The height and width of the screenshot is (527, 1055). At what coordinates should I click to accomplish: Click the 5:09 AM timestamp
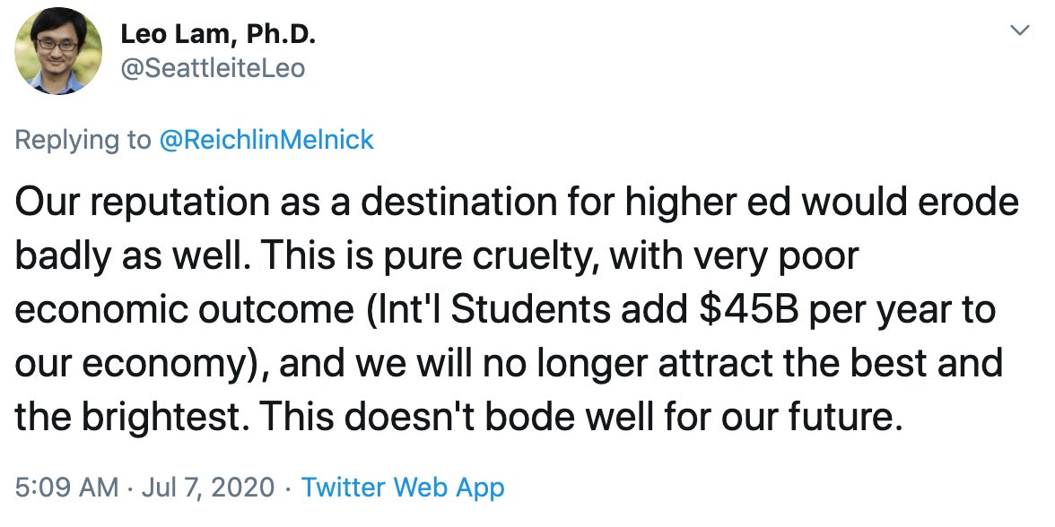click(x=66, y=487)
